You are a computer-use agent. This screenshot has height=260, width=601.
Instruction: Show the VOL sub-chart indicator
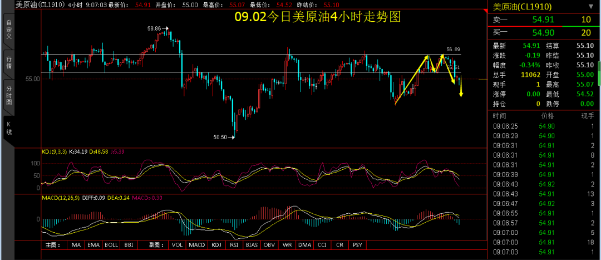tap(177, 244)
